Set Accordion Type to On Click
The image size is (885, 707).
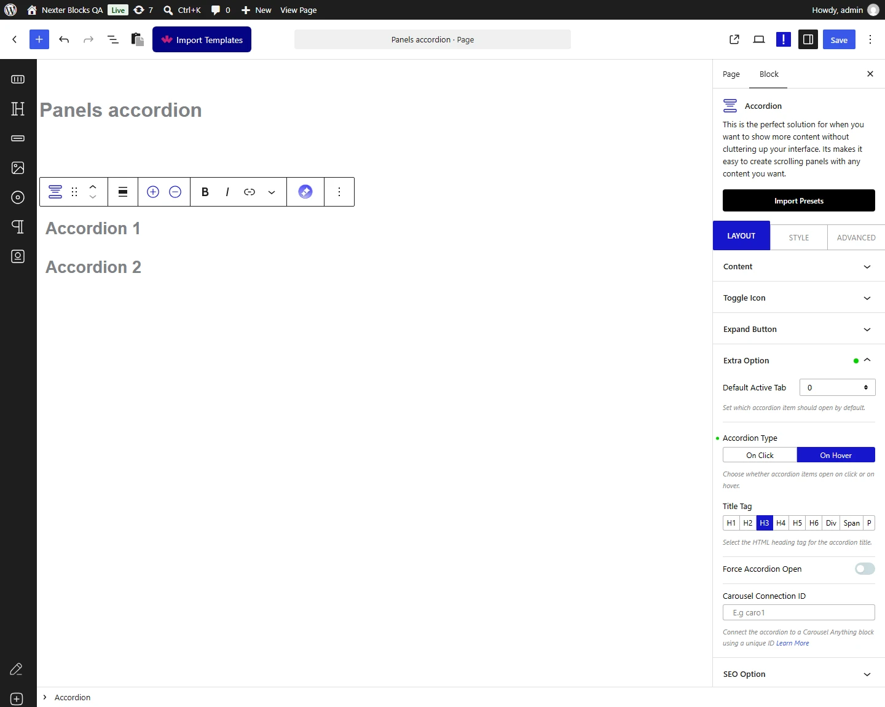[x=760, y=455]
